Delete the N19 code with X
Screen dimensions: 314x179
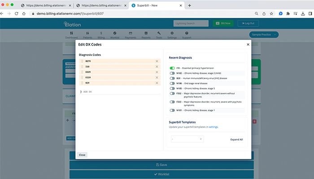[157, 83]
